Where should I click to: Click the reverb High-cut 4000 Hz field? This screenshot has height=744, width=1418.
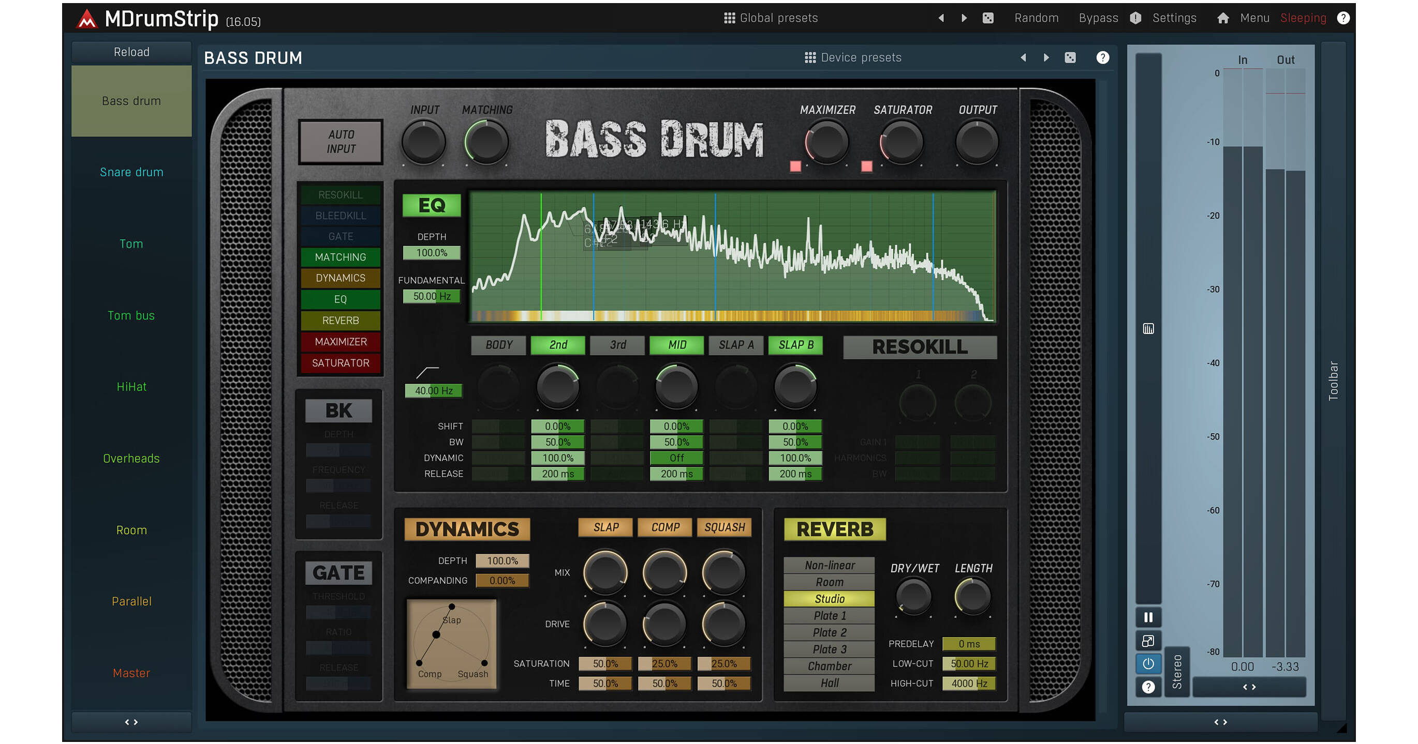[x=969, y=684]
